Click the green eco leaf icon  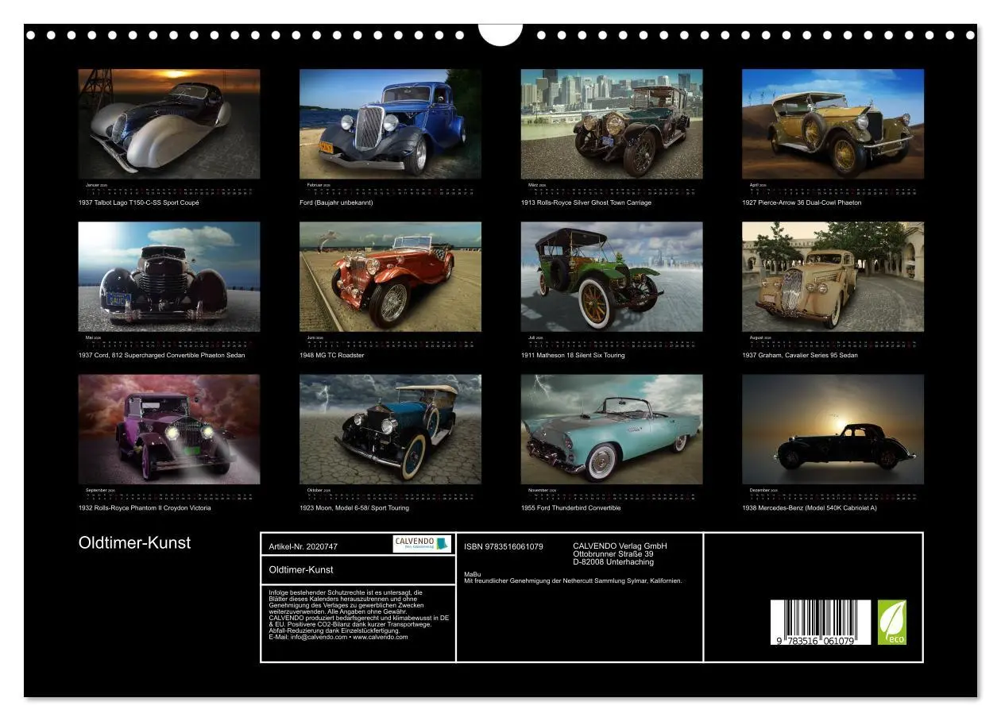pyautogui.click(x=891, y=622)
